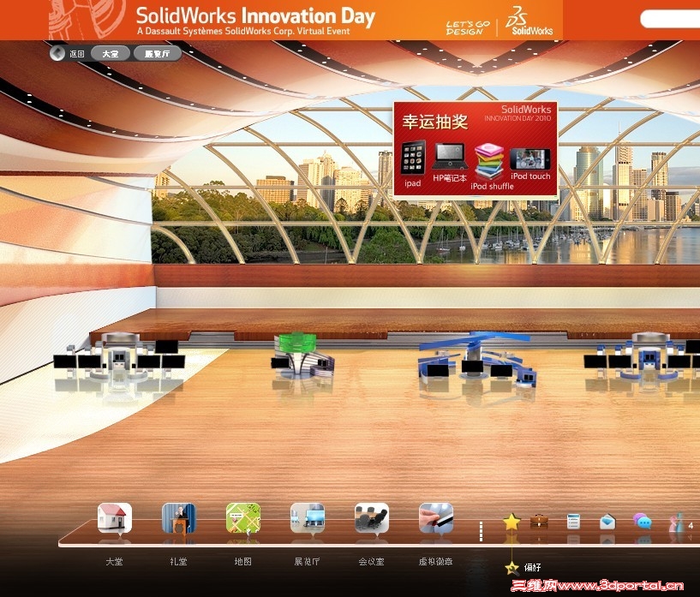700x597 pixels.
Task: Click the dotted dock divider handle
Action: click(x=481, y=531)
